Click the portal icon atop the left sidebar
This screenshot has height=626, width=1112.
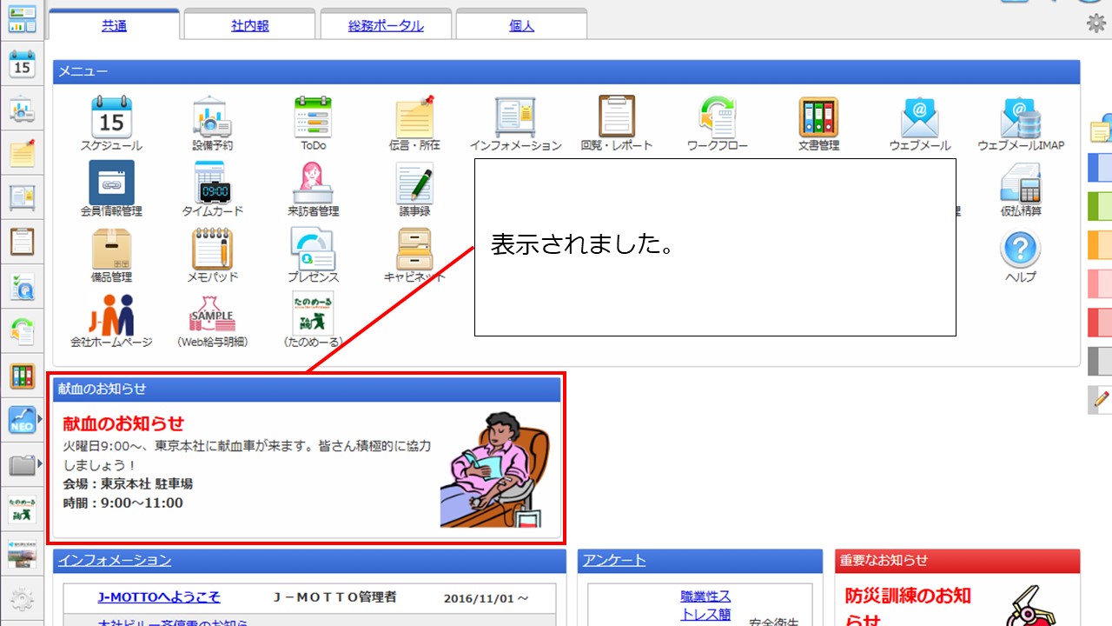pyautogui.click(x=22, y=17)
